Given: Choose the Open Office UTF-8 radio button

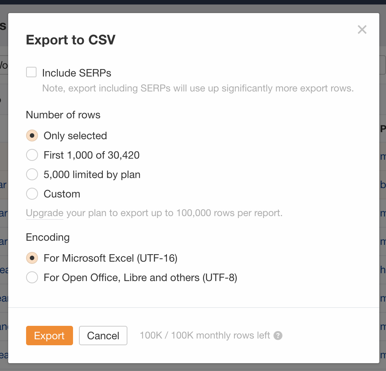Looking at the screenshot, I should click(x=32, y=277).
